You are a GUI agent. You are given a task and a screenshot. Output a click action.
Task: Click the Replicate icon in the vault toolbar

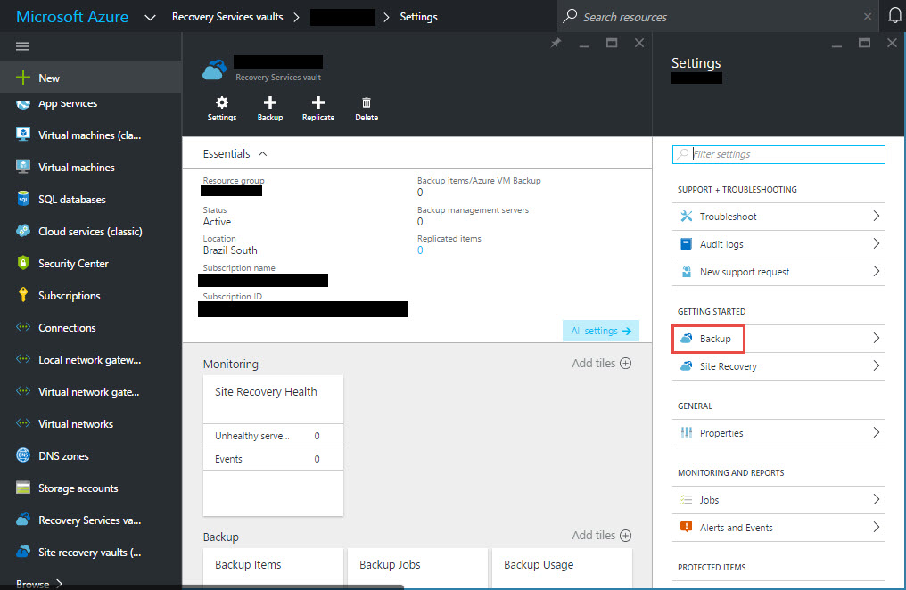(x=317, y=108)
